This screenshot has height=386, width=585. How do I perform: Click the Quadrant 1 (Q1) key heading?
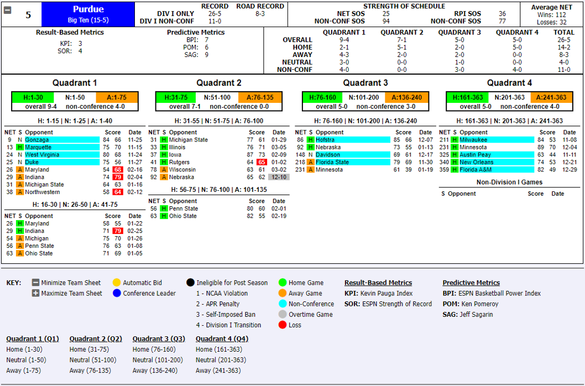click(33, 338)
